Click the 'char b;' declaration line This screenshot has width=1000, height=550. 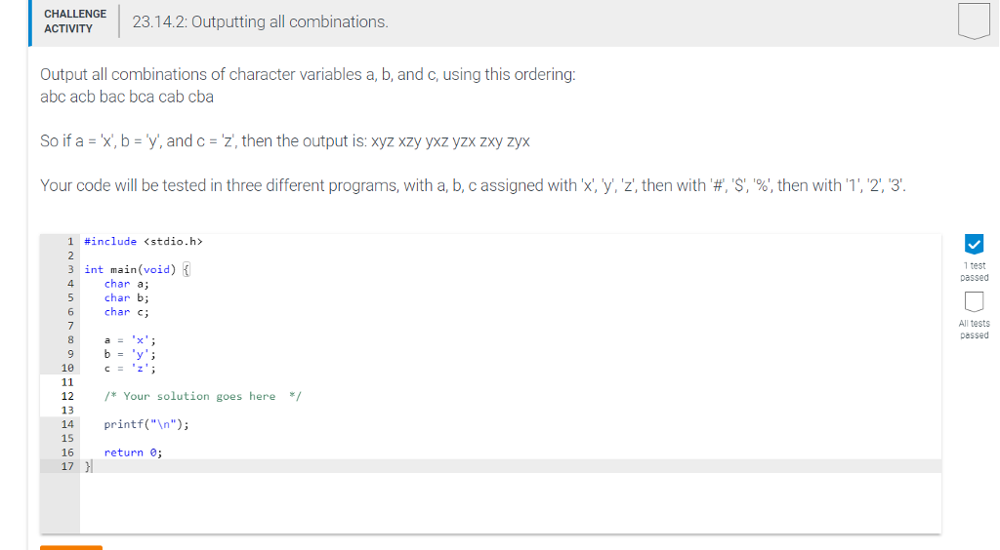(126, 298)
